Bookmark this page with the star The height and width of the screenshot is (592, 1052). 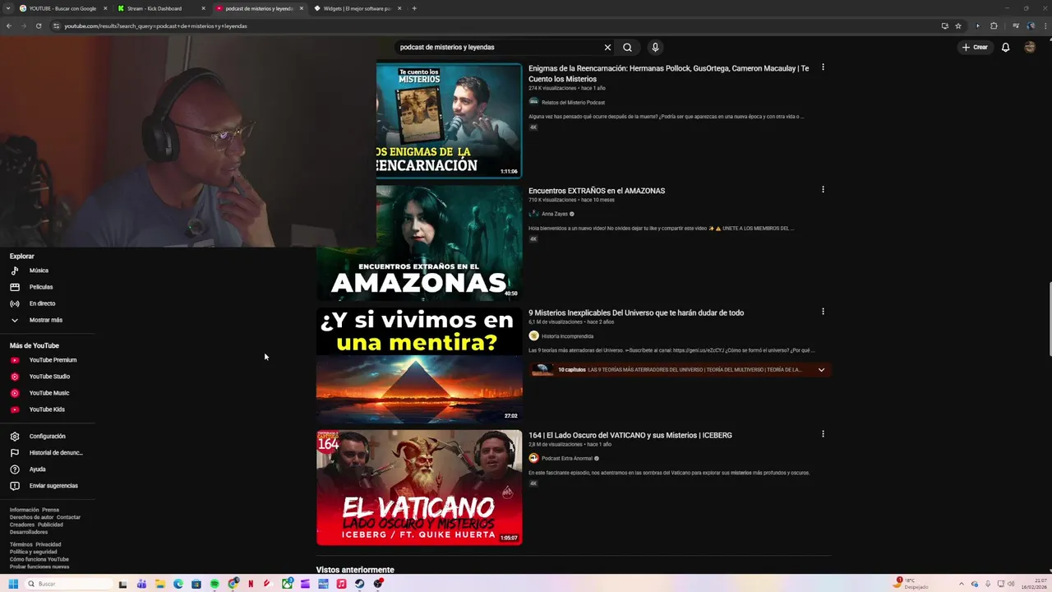click(958, 25)
